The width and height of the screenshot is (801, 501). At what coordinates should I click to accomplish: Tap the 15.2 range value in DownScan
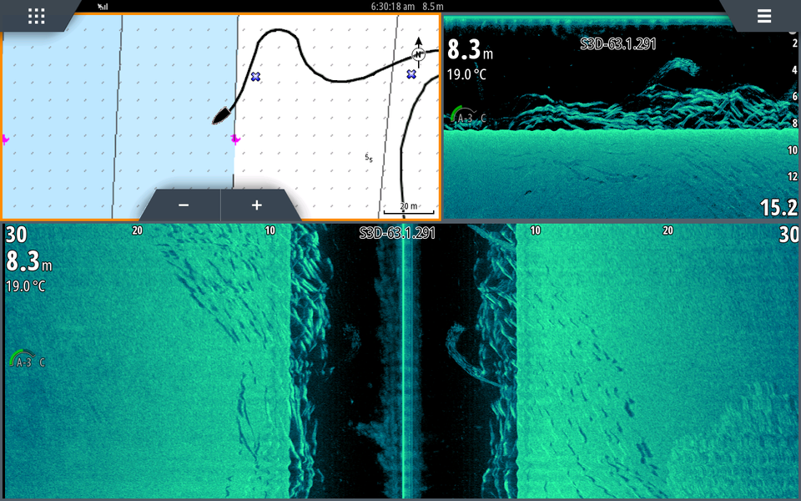coord(778,208)
